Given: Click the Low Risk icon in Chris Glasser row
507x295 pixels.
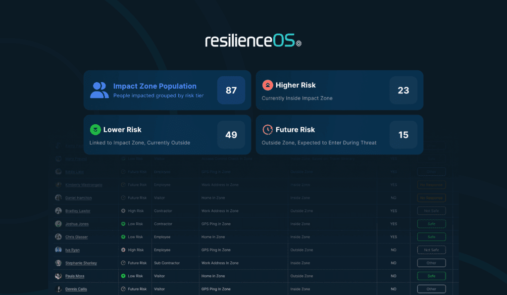Looking at the screenshot, I should [x=123, y=237].
